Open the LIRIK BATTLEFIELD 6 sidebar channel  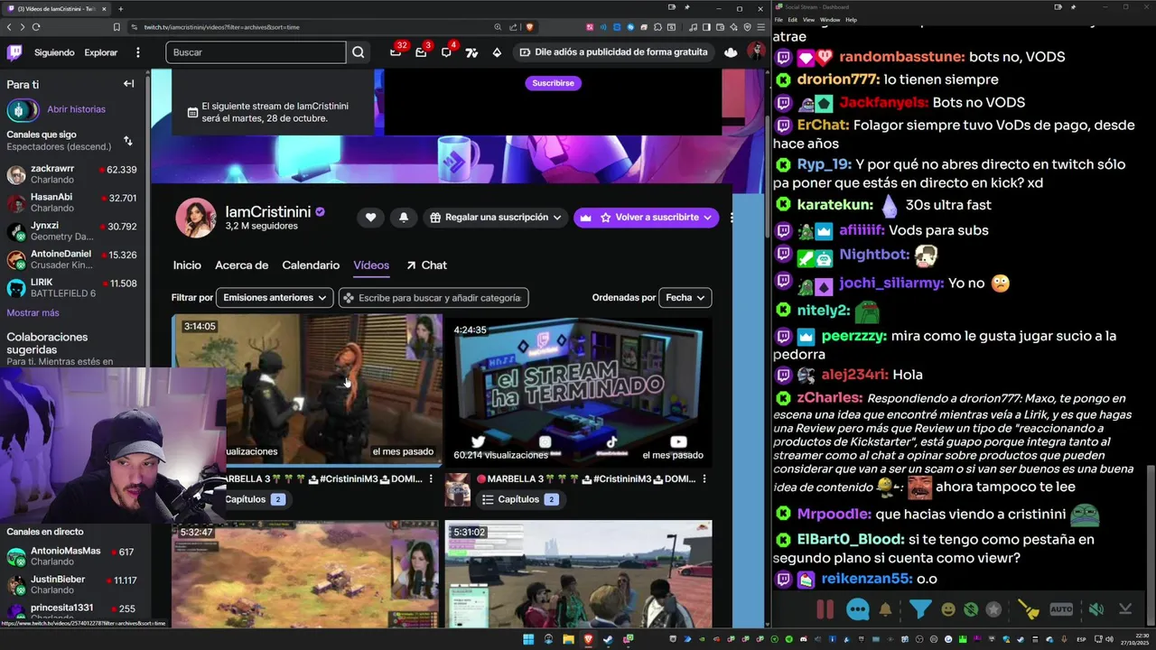[72, 288]
